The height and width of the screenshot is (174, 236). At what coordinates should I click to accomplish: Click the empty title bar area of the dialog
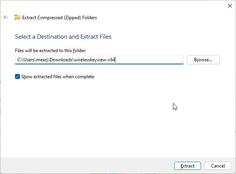(x=115, y=5)
